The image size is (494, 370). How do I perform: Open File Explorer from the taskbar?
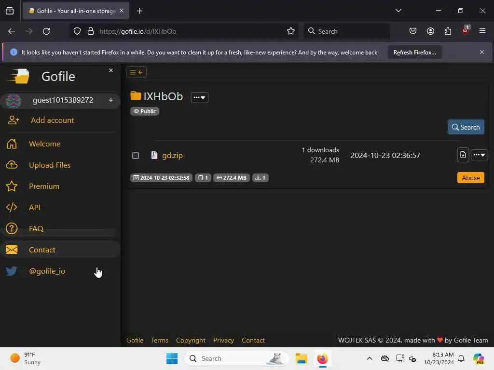pyautogui.click(x=302, y=358)
